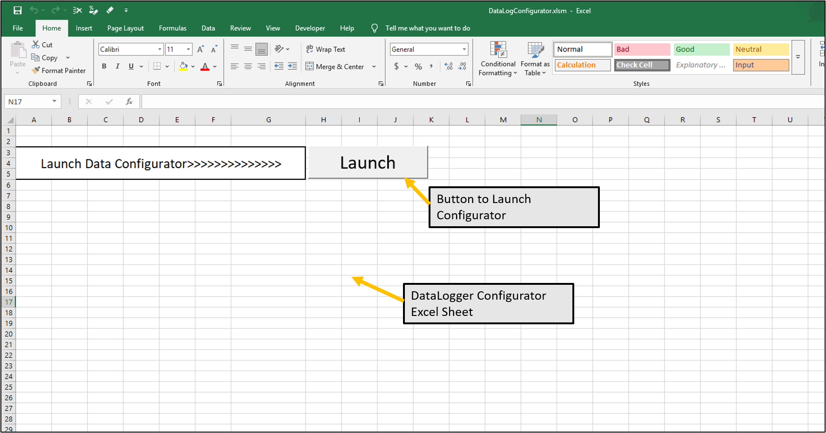This screenshot has height=433, width=826.
Task: Click the Fill Color paint bucket
Action: pos(183,66)
